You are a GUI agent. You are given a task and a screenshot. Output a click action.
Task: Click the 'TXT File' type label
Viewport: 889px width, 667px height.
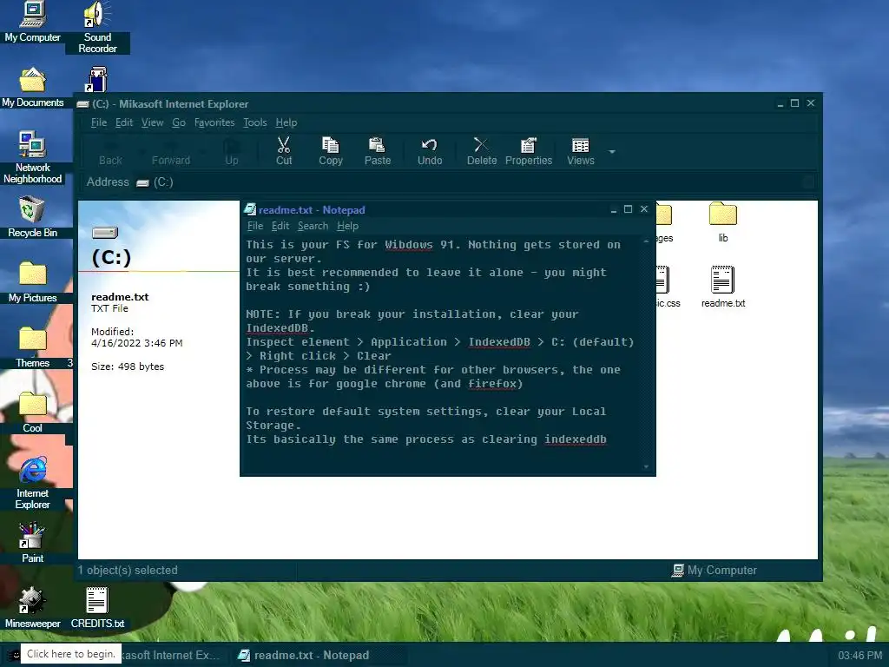click(109, 308)
